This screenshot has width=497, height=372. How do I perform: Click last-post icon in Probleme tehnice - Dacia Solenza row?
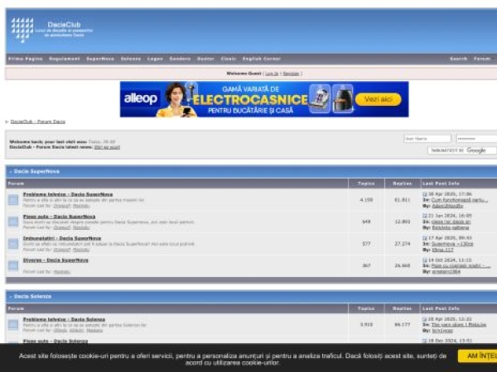click(425, 319)
